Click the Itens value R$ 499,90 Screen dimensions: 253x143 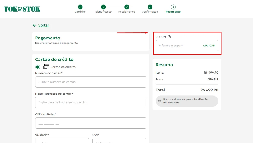211,73
